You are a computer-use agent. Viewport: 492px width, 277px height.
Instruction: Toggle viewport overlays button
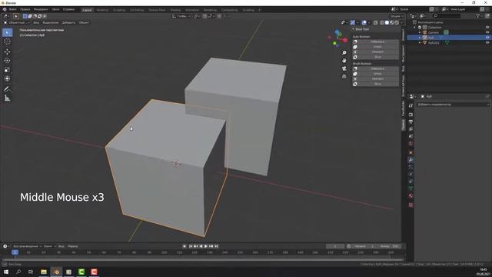pyautogui.click(x=364, y=22)
